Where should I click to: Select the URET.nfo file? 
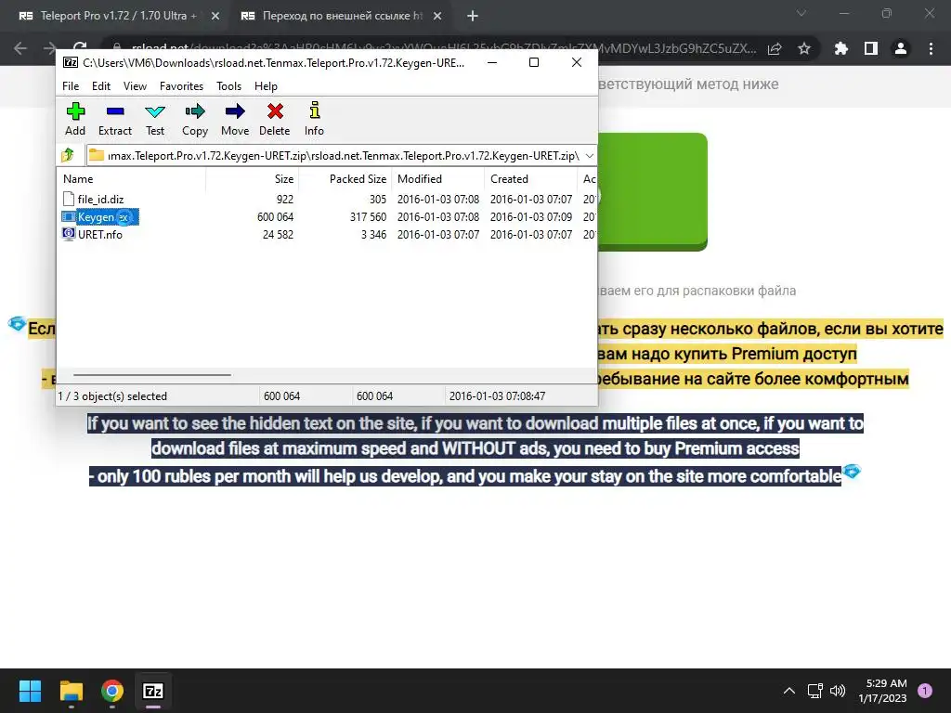pyautogui.click(x=100, y=235)
